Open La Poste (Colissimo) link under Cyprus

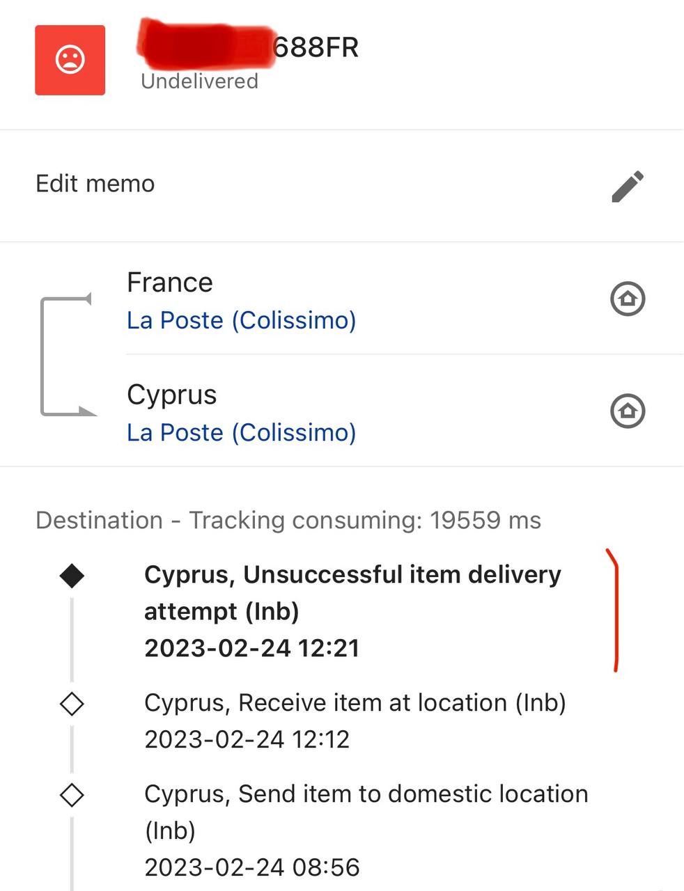[x=241, y=432]
